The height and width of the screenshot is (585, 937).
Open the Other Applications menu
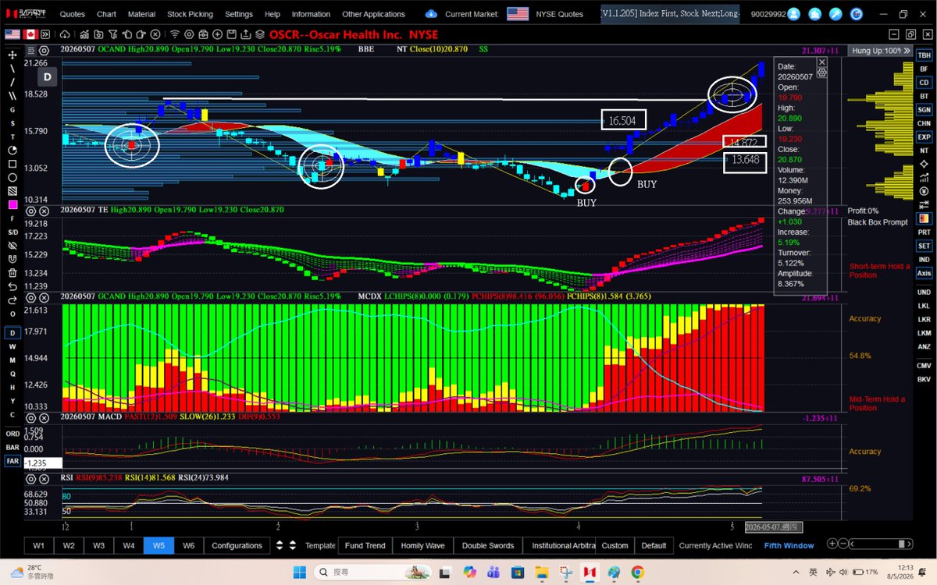pos(373,14)
